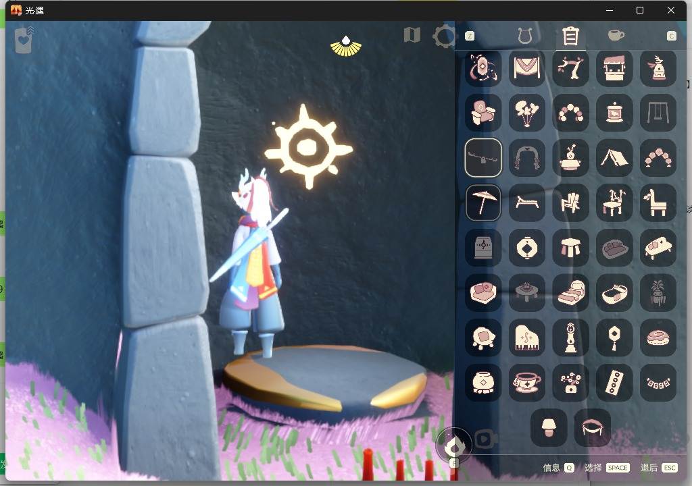Select the Sky balloons prop
Image resolution: width=692 pixels, height=486 pixels.
[x=527, y=113]
